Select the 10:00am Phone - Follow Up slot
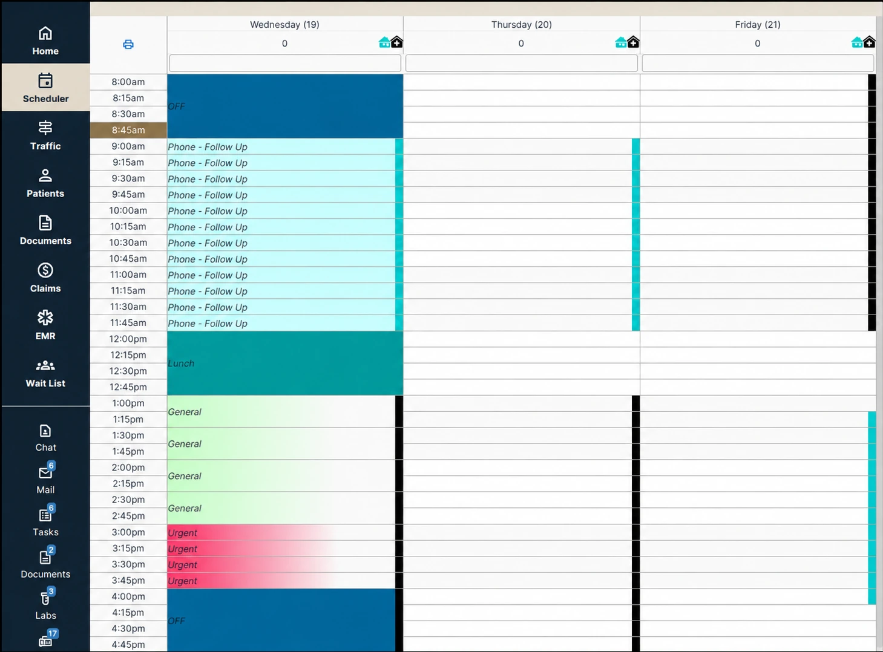Screen dimensions: 883x652 pyautogui.click(x=281, y=211)
